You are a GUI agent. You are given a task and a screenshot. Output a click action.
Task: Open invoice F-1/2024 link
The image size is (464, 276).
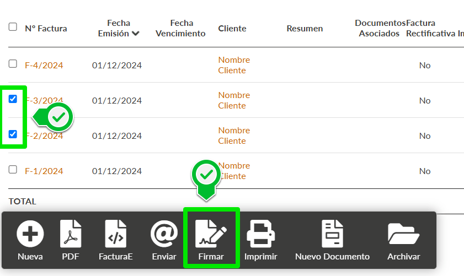(44, 171)
